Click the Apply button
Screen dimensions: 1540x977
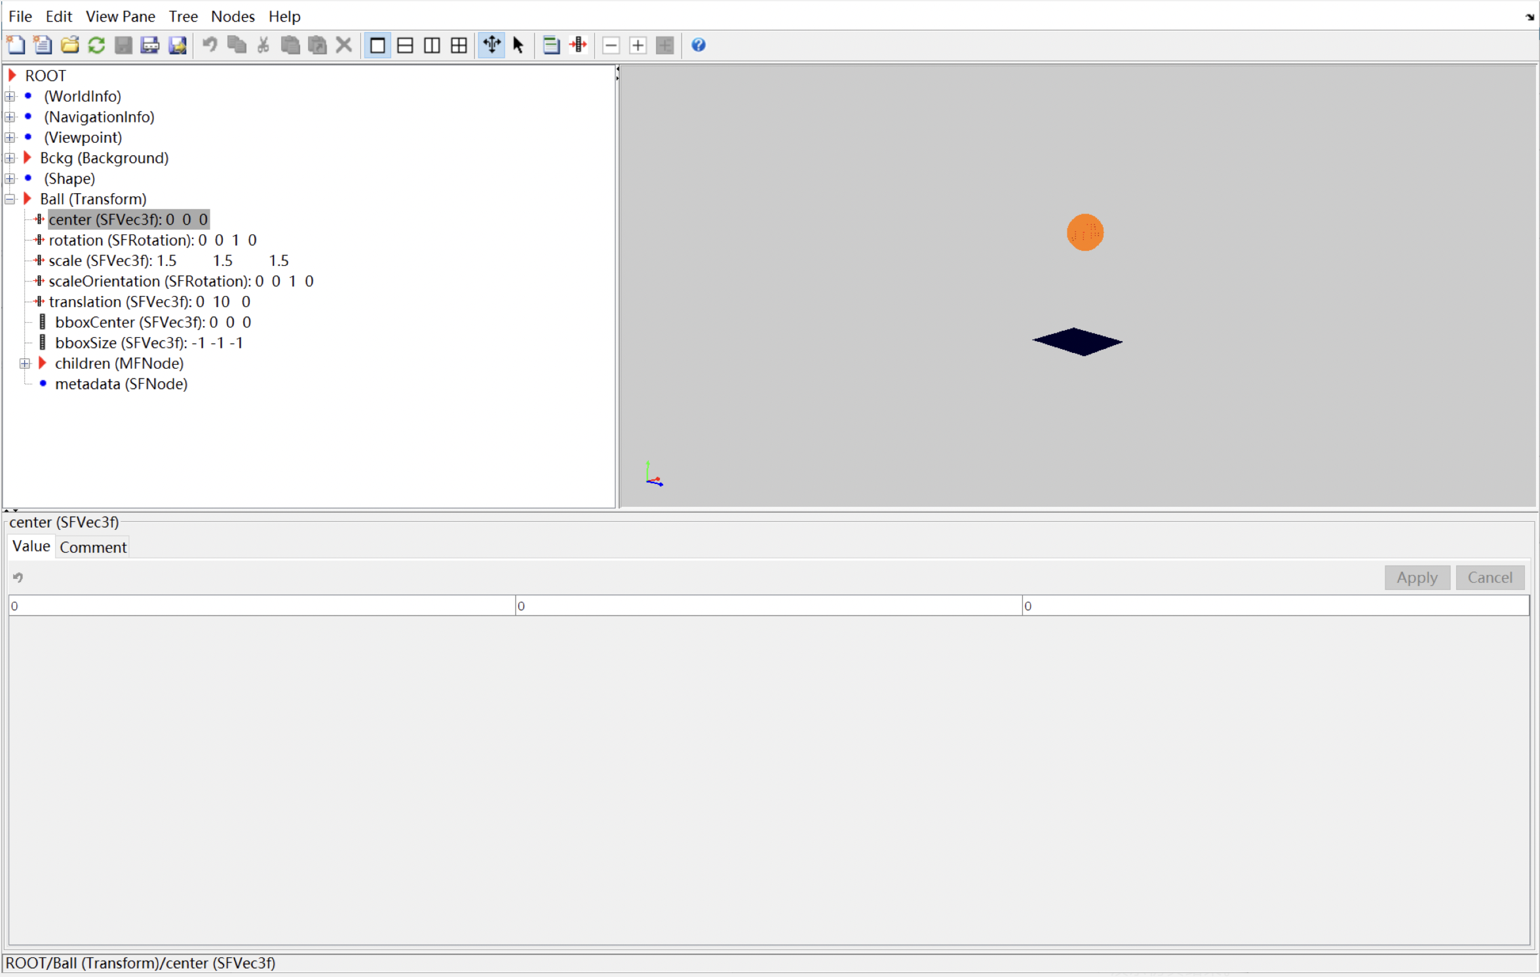click(1416, 578)
